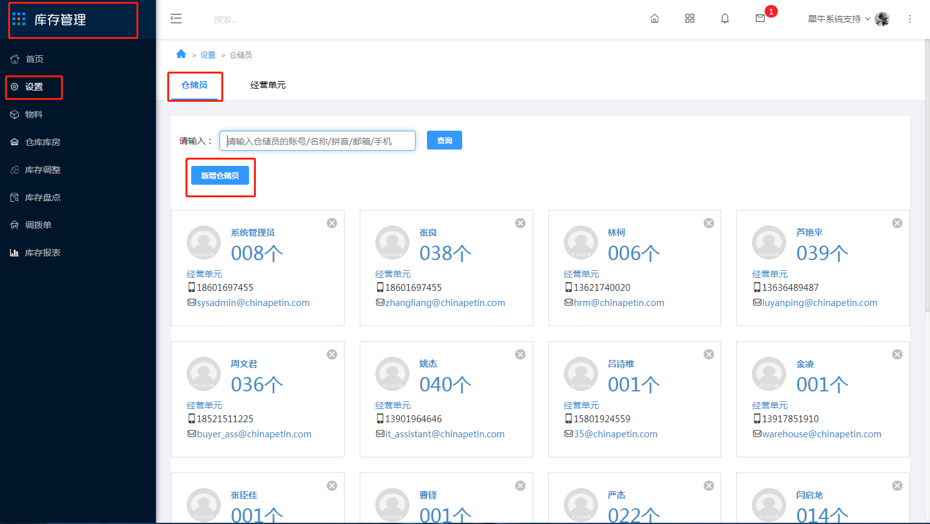Image resolution: width=930 pixels, height=524 pixels.
Task: Remove the 张良 card with its close icon
Action: [521, 223]
